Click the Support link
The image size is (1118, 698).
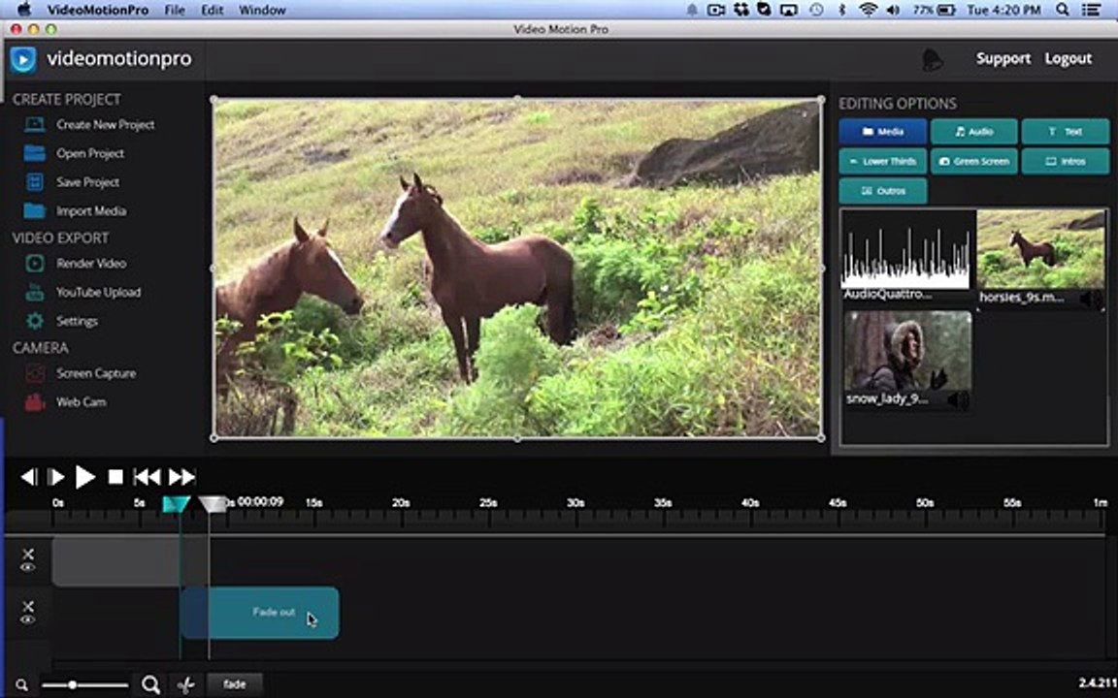1003,58
